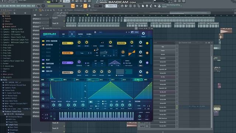Enable the Multiband compressor checkbox
This screenshot has height=133, width=236.
point(117,75)
